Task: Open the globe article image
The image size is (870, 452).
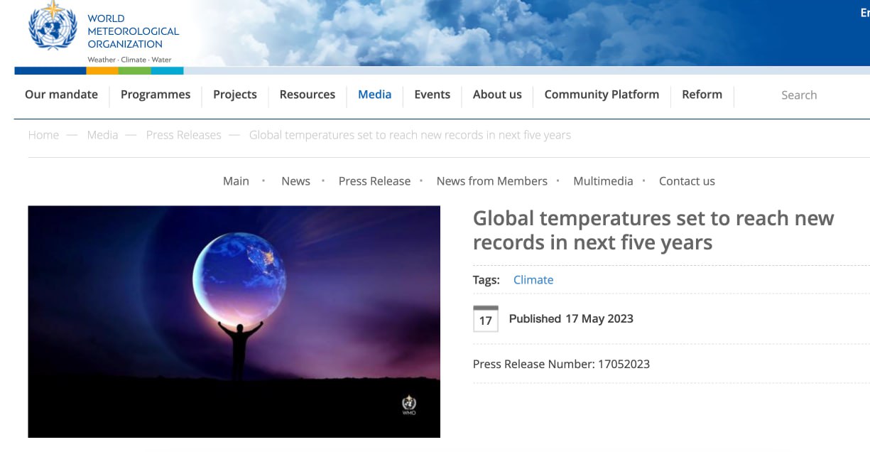Action: (234, 321)
